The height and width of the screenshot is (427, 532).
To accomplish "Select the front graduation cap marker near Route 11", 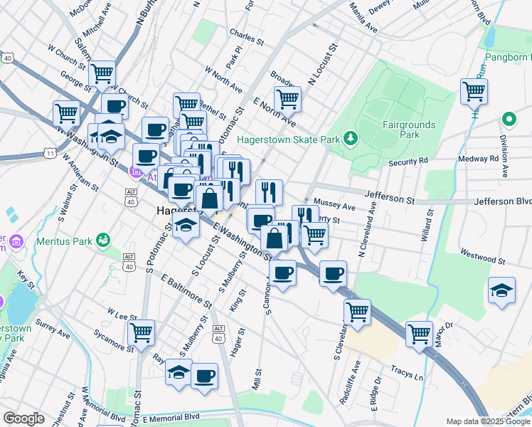I will click(111, 137).
